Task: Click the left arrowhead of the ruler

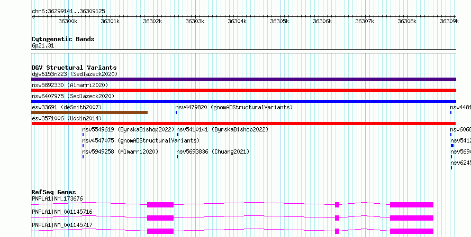Action: pos(33,16)
